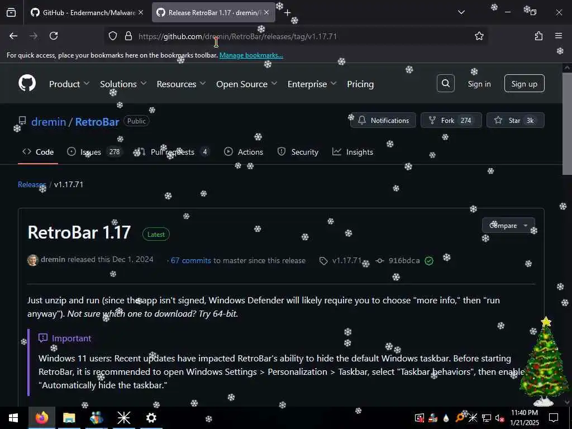Open Windows Start menu
The height and width of the screenshot is (429, 572).
pyautogui.click(x=13, y=418)
